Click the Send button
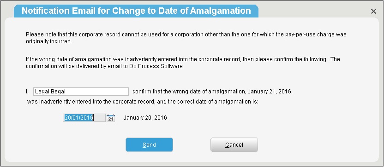 tap(149, 145)
